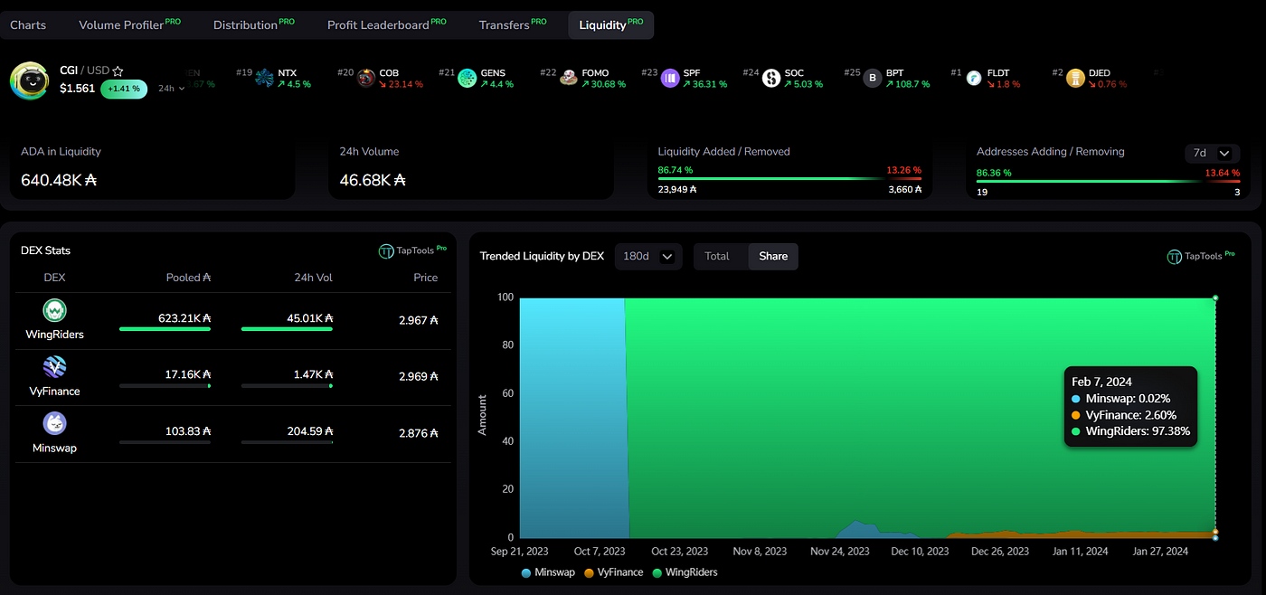Sort by Price column header
This screenshot has width=1266, height=595.
[425, 278]
